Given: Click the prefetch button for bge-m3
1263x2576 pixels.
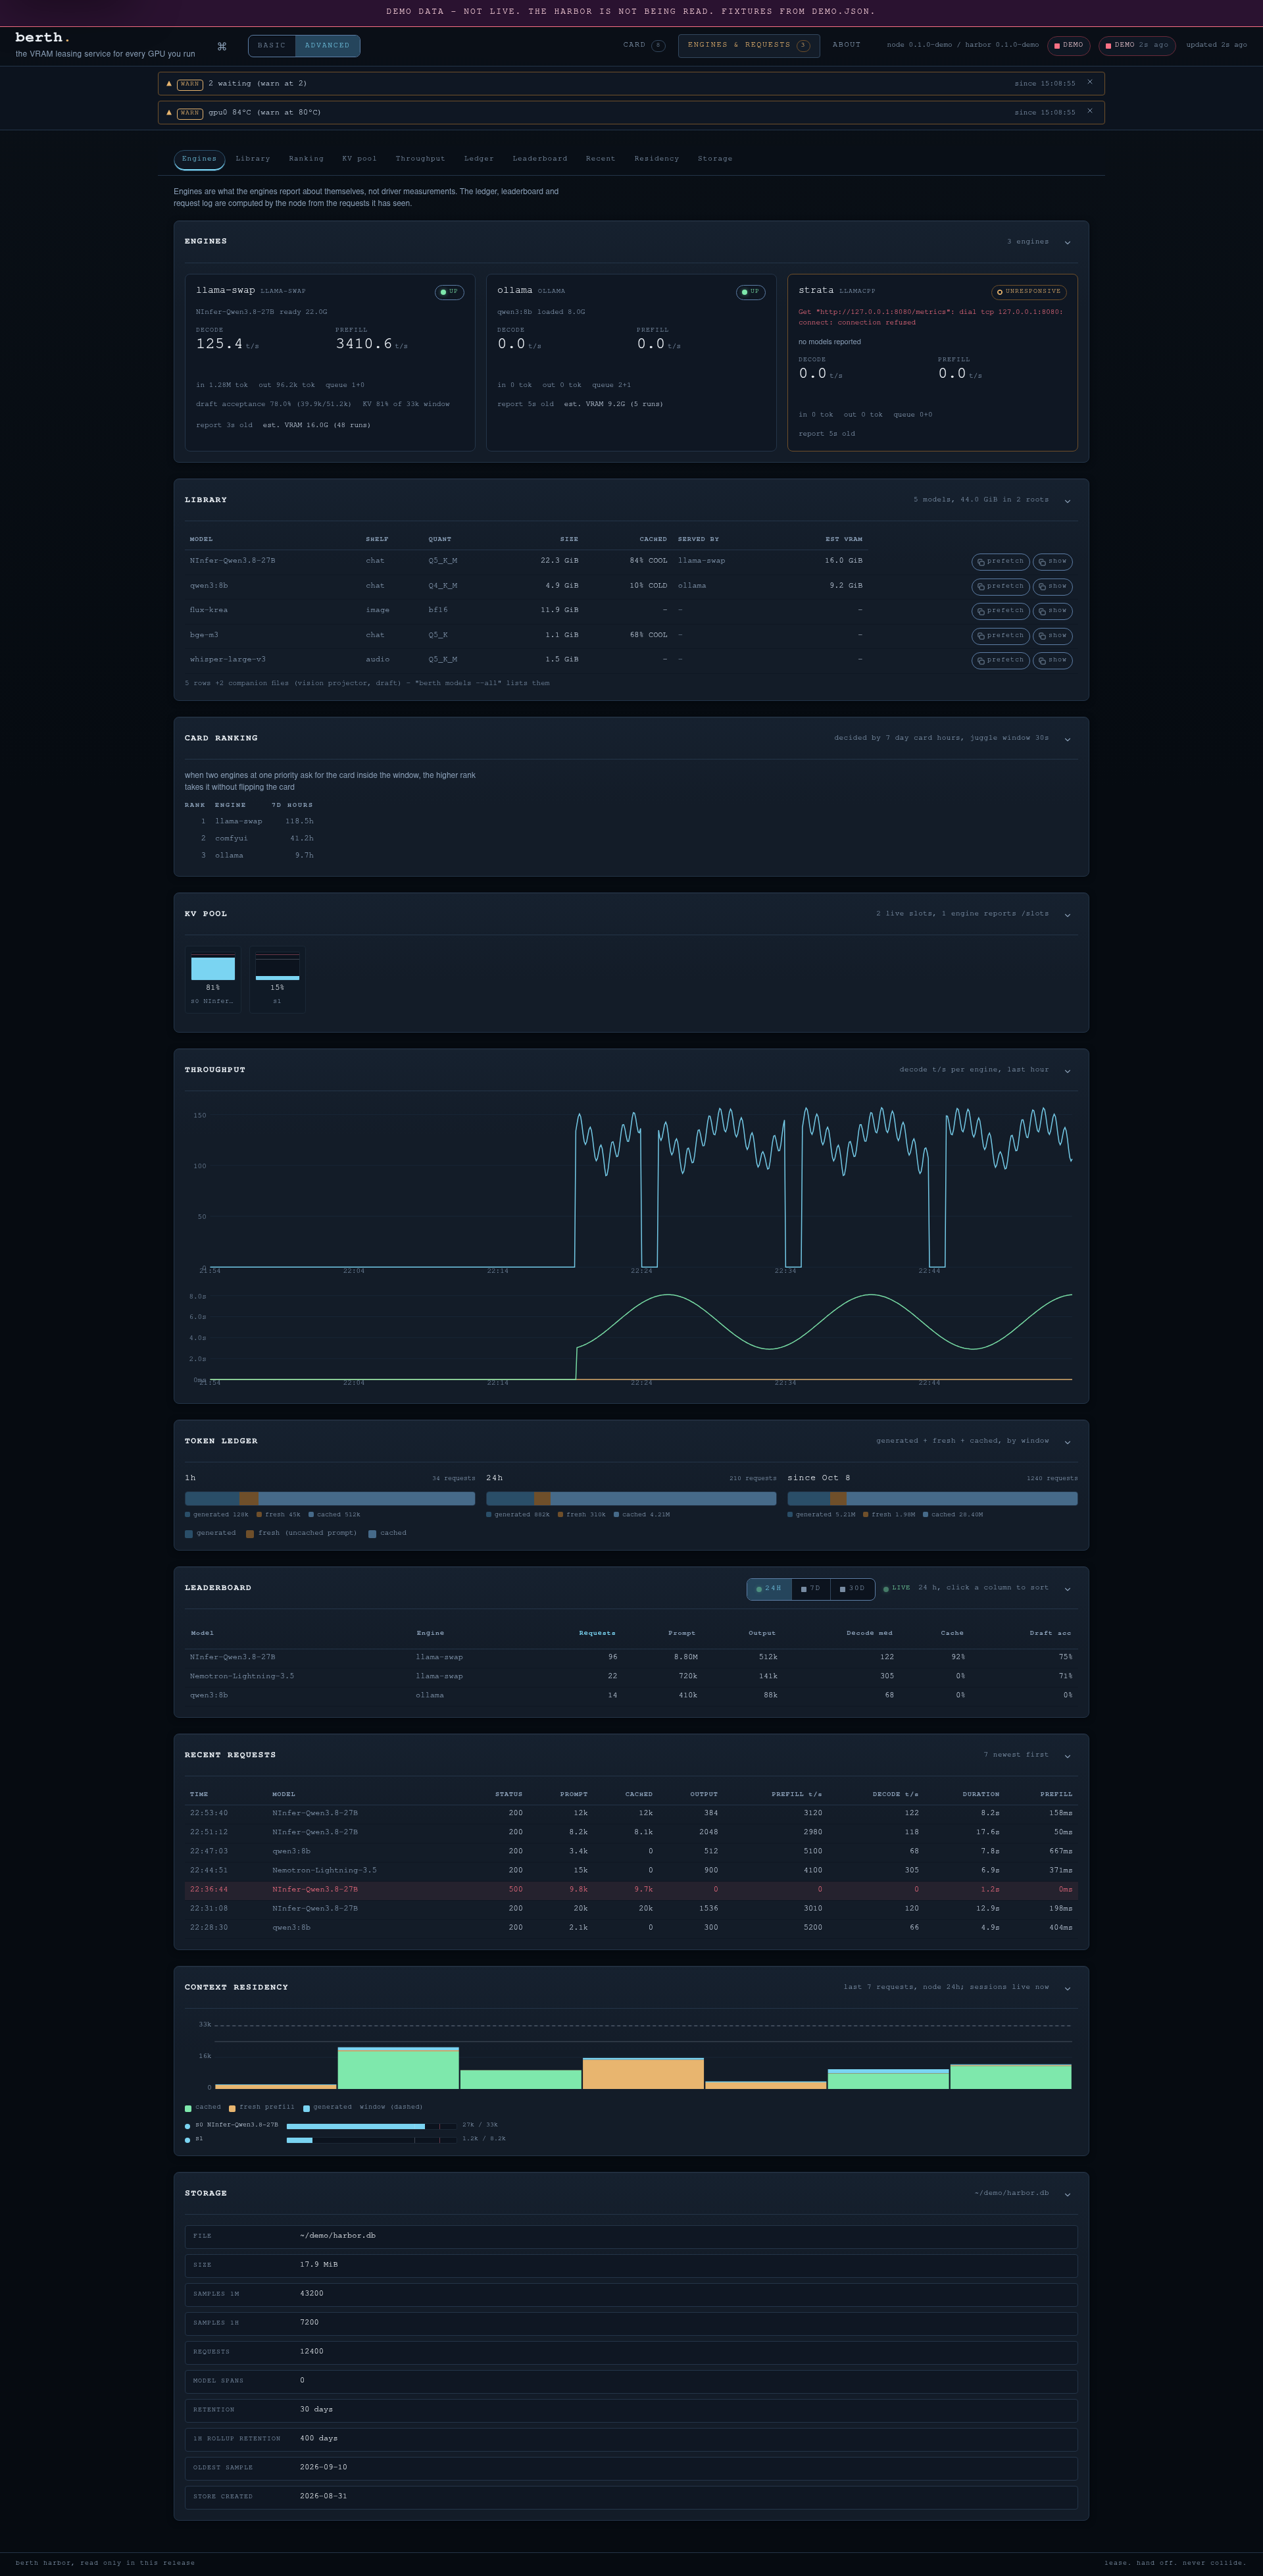Looking at the screenshot, I should pos(1001,636).
